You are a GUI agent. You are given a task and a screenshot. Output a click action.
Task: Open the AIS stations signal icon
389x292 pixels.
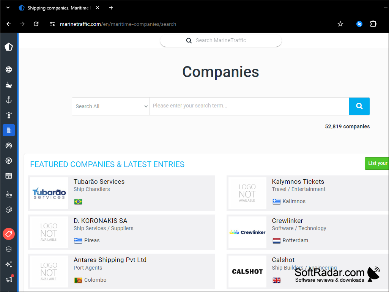tap(9, 145)
